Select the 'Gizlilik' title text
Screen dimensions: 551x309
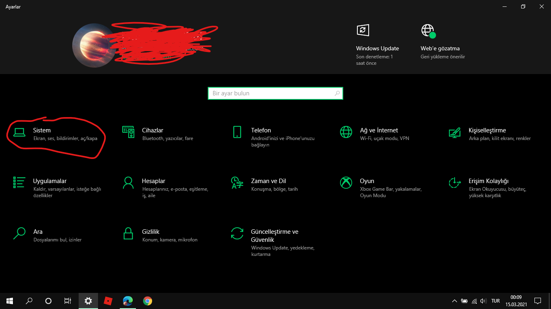coord(151,232)
